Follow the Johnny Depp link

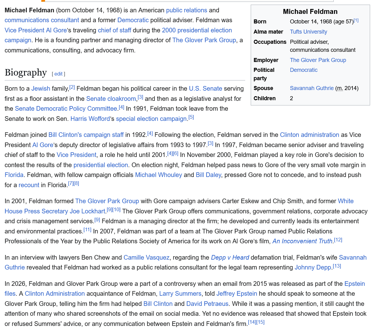[313, 267]
